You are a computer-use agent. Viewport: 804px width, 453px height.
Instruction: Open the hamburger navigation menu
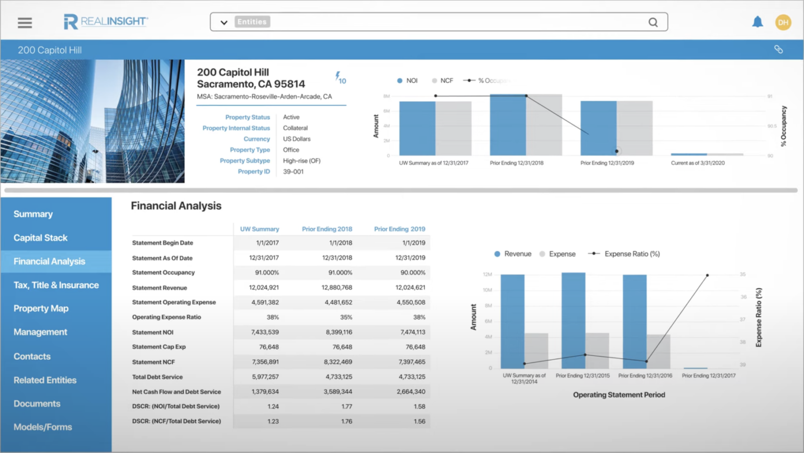pos(25,22)
